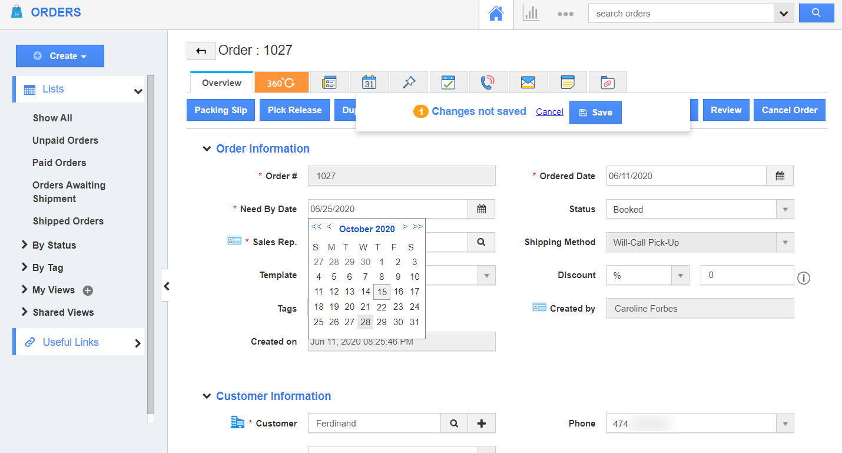842x453 pixels.
Task: Jump to next year in date picker
Action: click(417, 227)
